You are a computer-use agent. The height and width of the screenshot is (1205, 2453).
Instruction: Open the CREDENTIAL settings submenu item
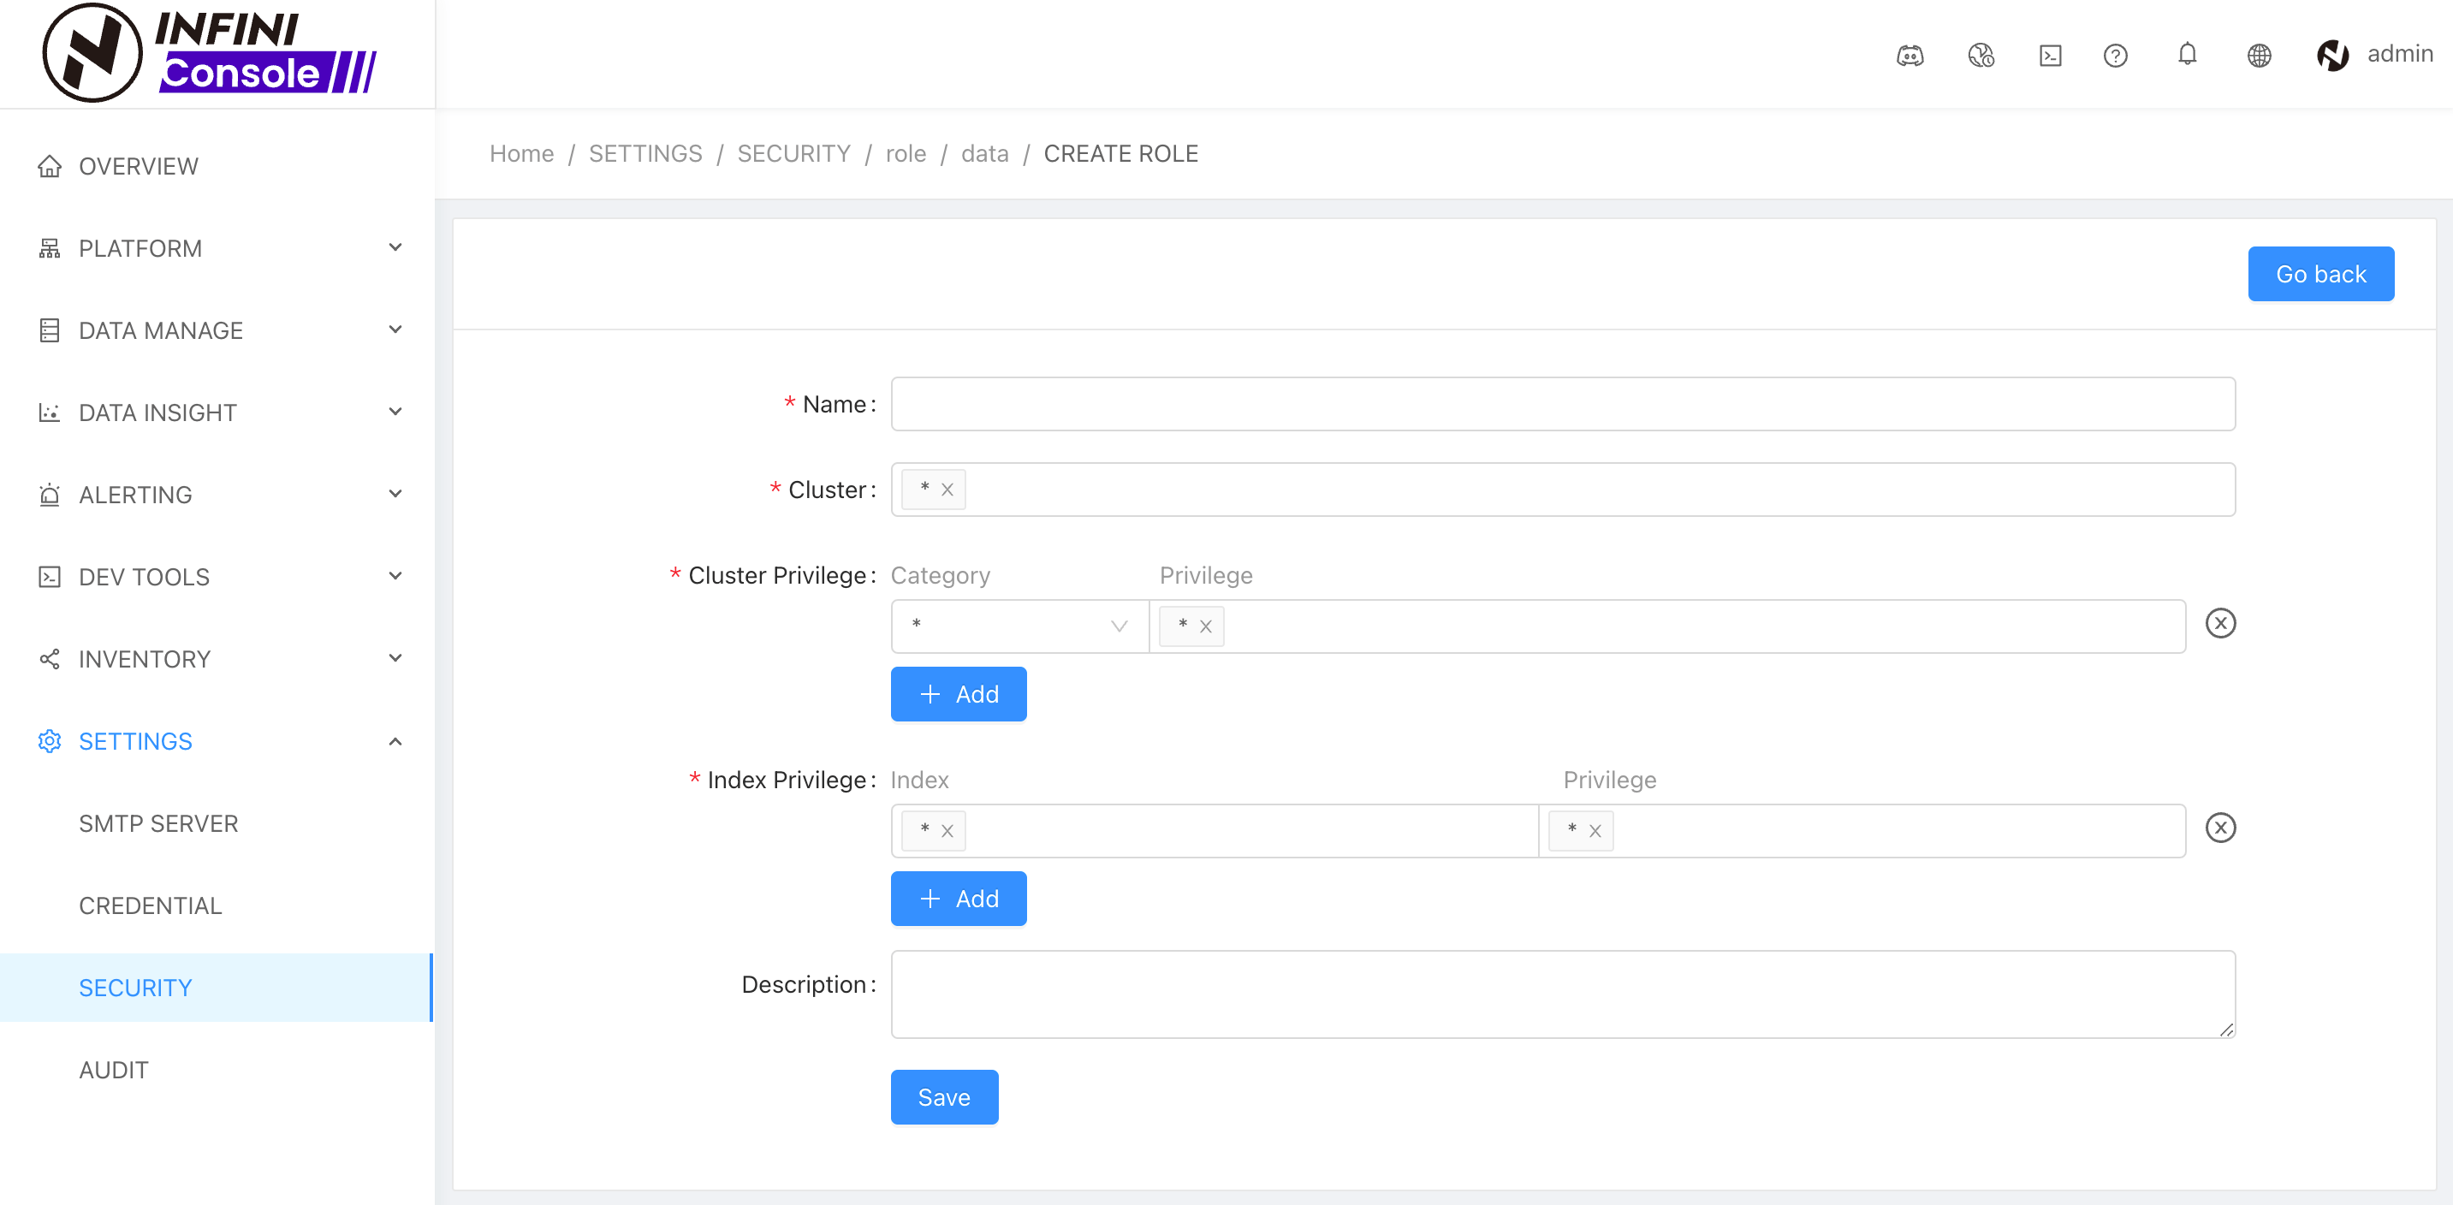(x=151, y=905)
